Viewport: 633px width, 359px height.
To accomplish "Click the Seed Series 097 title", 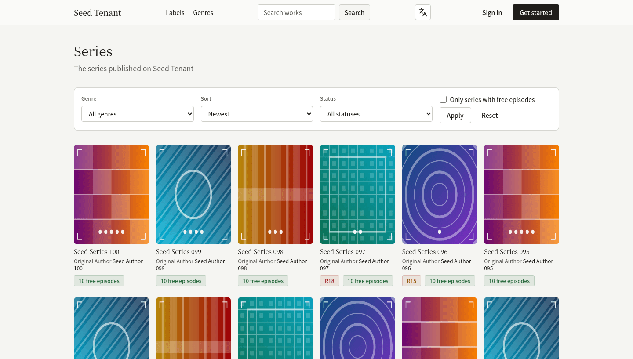I will click(343, 252).
